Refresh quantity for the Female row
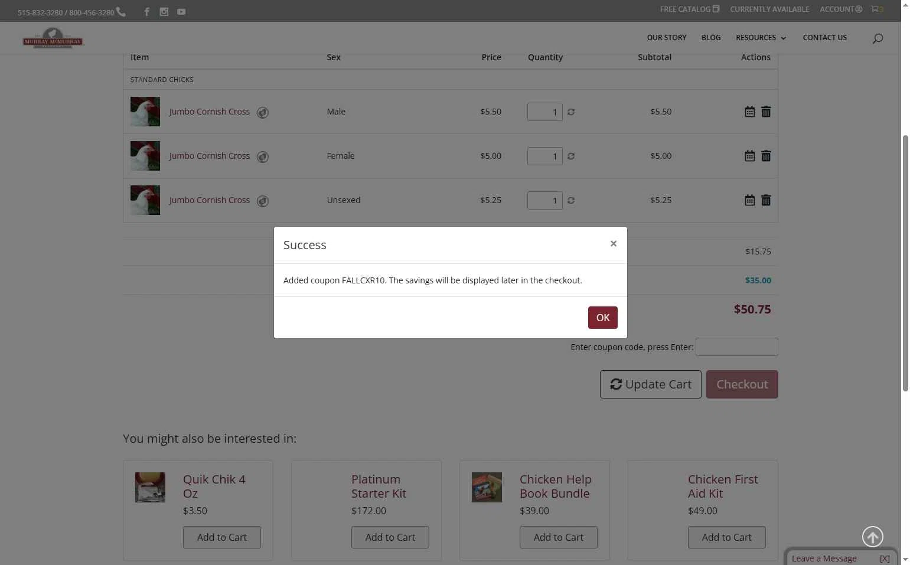The image size is (910, 565). [571, 156]
